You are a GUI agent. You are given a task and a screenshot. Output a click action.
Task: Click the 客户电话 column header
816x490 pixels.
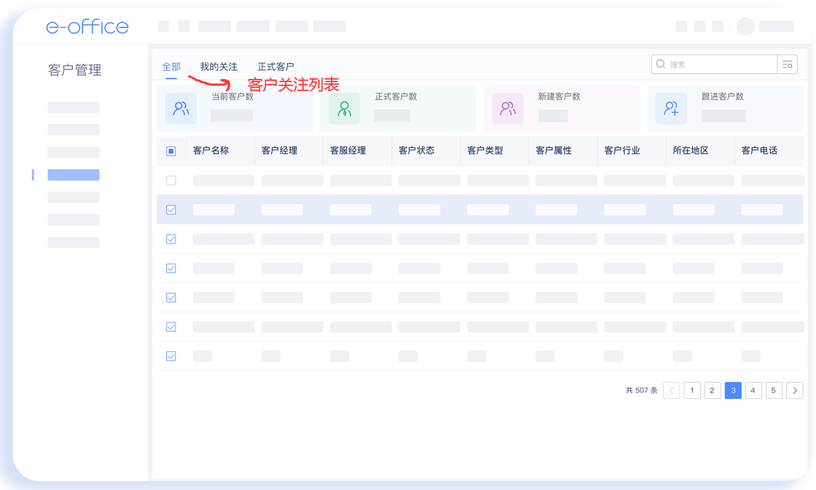click(x=759, y=151)
